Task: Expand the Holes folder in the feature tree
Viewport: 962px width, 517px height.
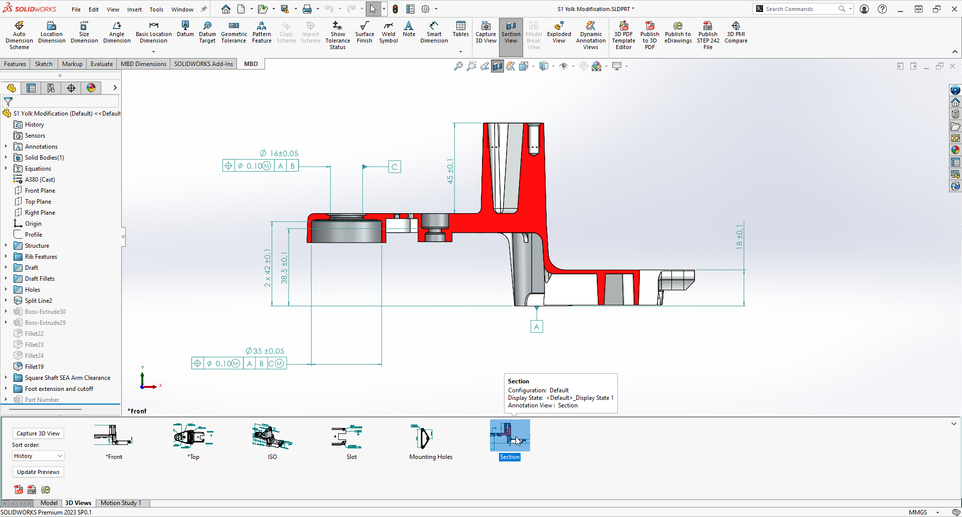Action: (x=6, y=289)
